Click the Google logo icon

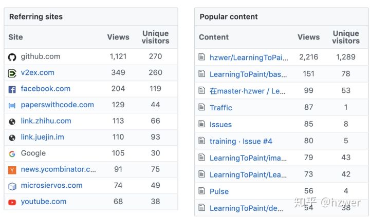pos(12,153)
